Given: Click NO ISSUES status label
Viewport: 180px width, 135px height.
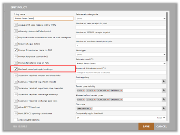Looking at the screenshot, I should pyautogui.click(x=20, y=126).
